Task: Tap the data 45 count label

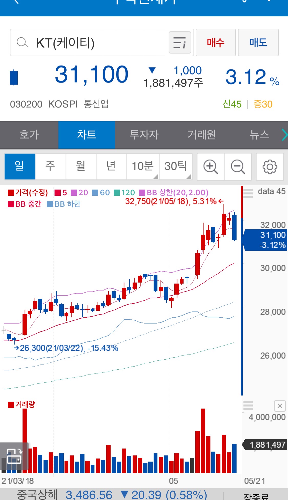Action: pos(272,191)
